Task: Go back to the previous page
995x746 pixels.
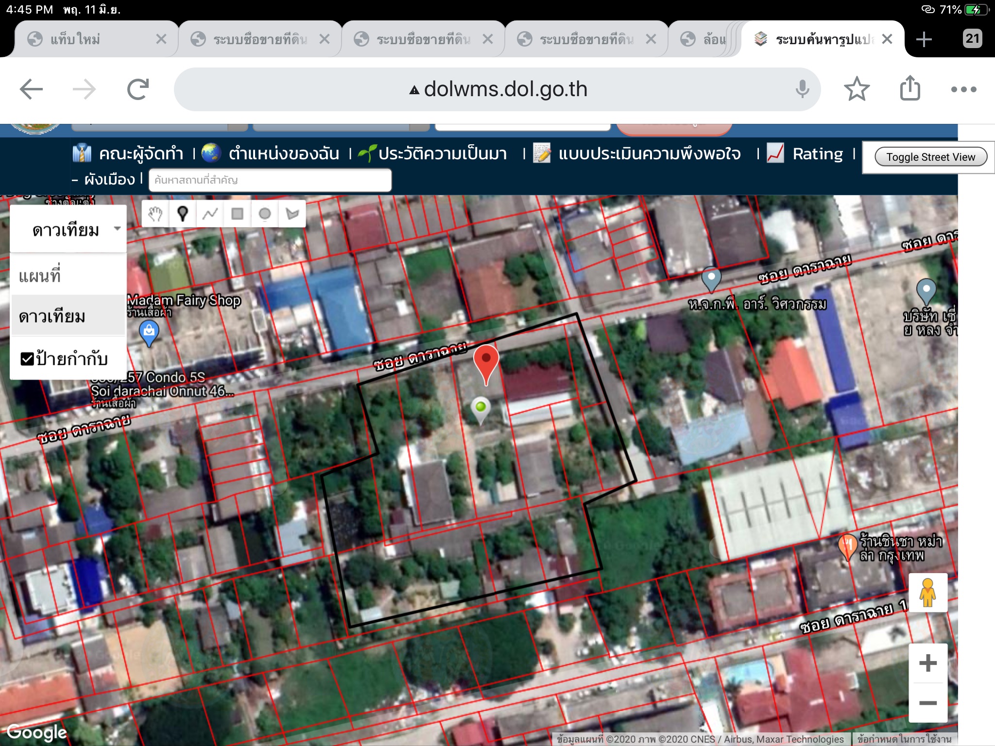Action: 32,89
